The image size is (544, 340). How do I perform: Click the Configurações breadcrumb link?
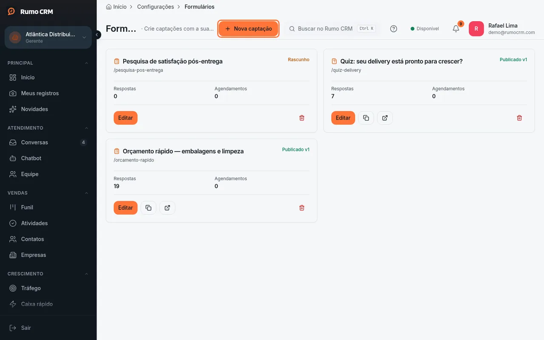click(x=156, y=7)
